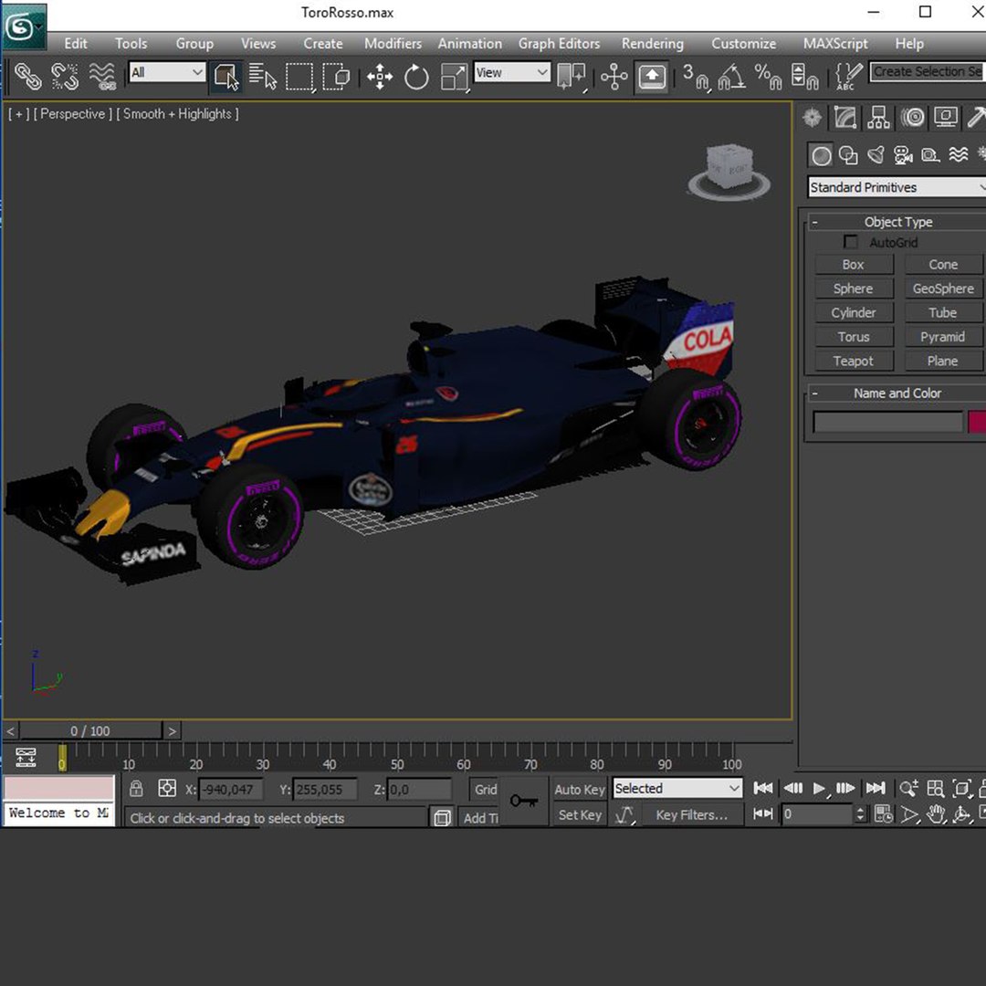Select the Lights category icon

coord(876,155)
